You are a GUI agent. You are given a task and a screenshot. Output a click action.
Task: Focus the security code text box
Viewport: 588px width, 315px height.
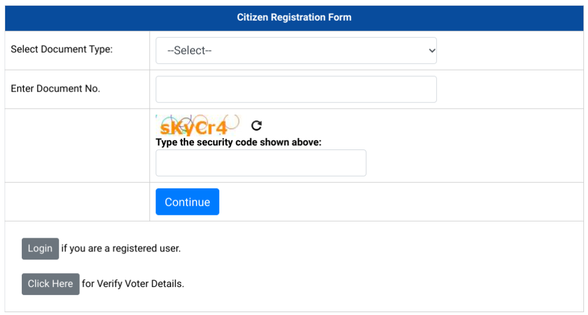[x=261, y=163]
